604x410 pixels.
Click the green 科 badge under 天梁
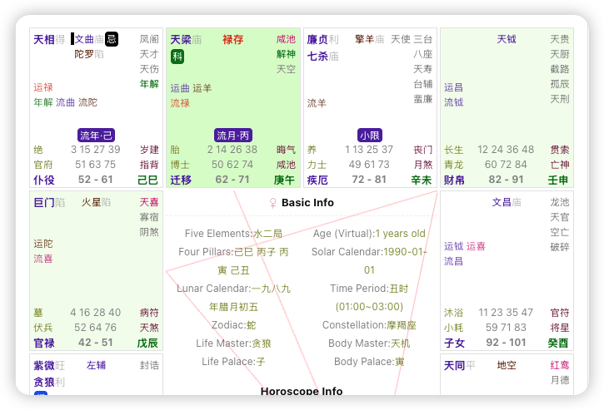pos(177,57)
